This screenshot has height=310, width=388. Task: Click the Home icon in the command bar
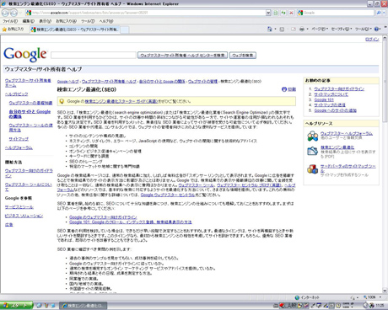pos(270,29)
